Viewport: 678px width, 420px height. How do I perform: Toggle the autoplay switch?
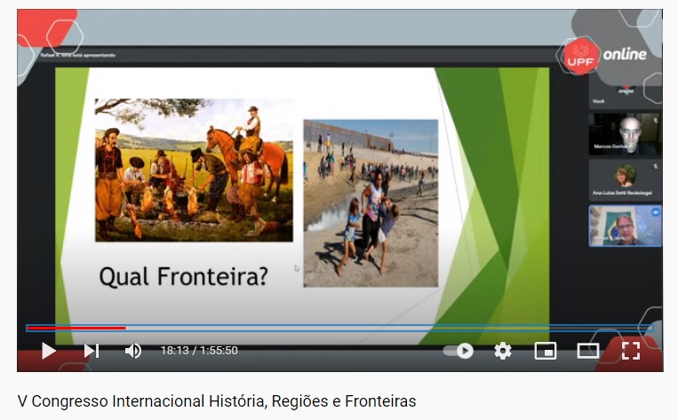tap(459, 351)
